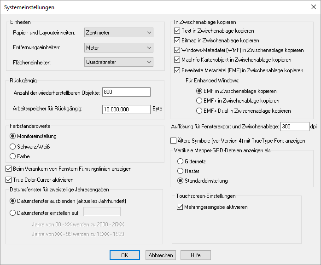This screenshot has height=265, width=321.
Task: Open the Entfernungseinheiten dropdown showing Meter
Action: click(119, 48)
